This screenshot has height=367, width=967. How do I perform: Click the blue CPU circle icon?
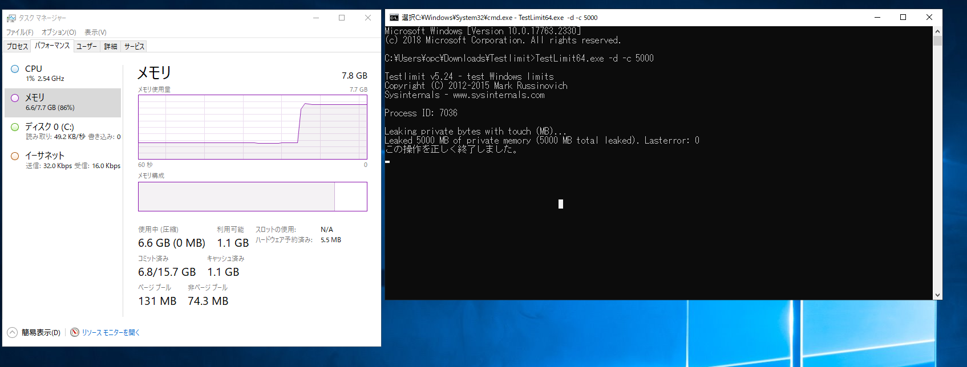(x=15, y=69)
